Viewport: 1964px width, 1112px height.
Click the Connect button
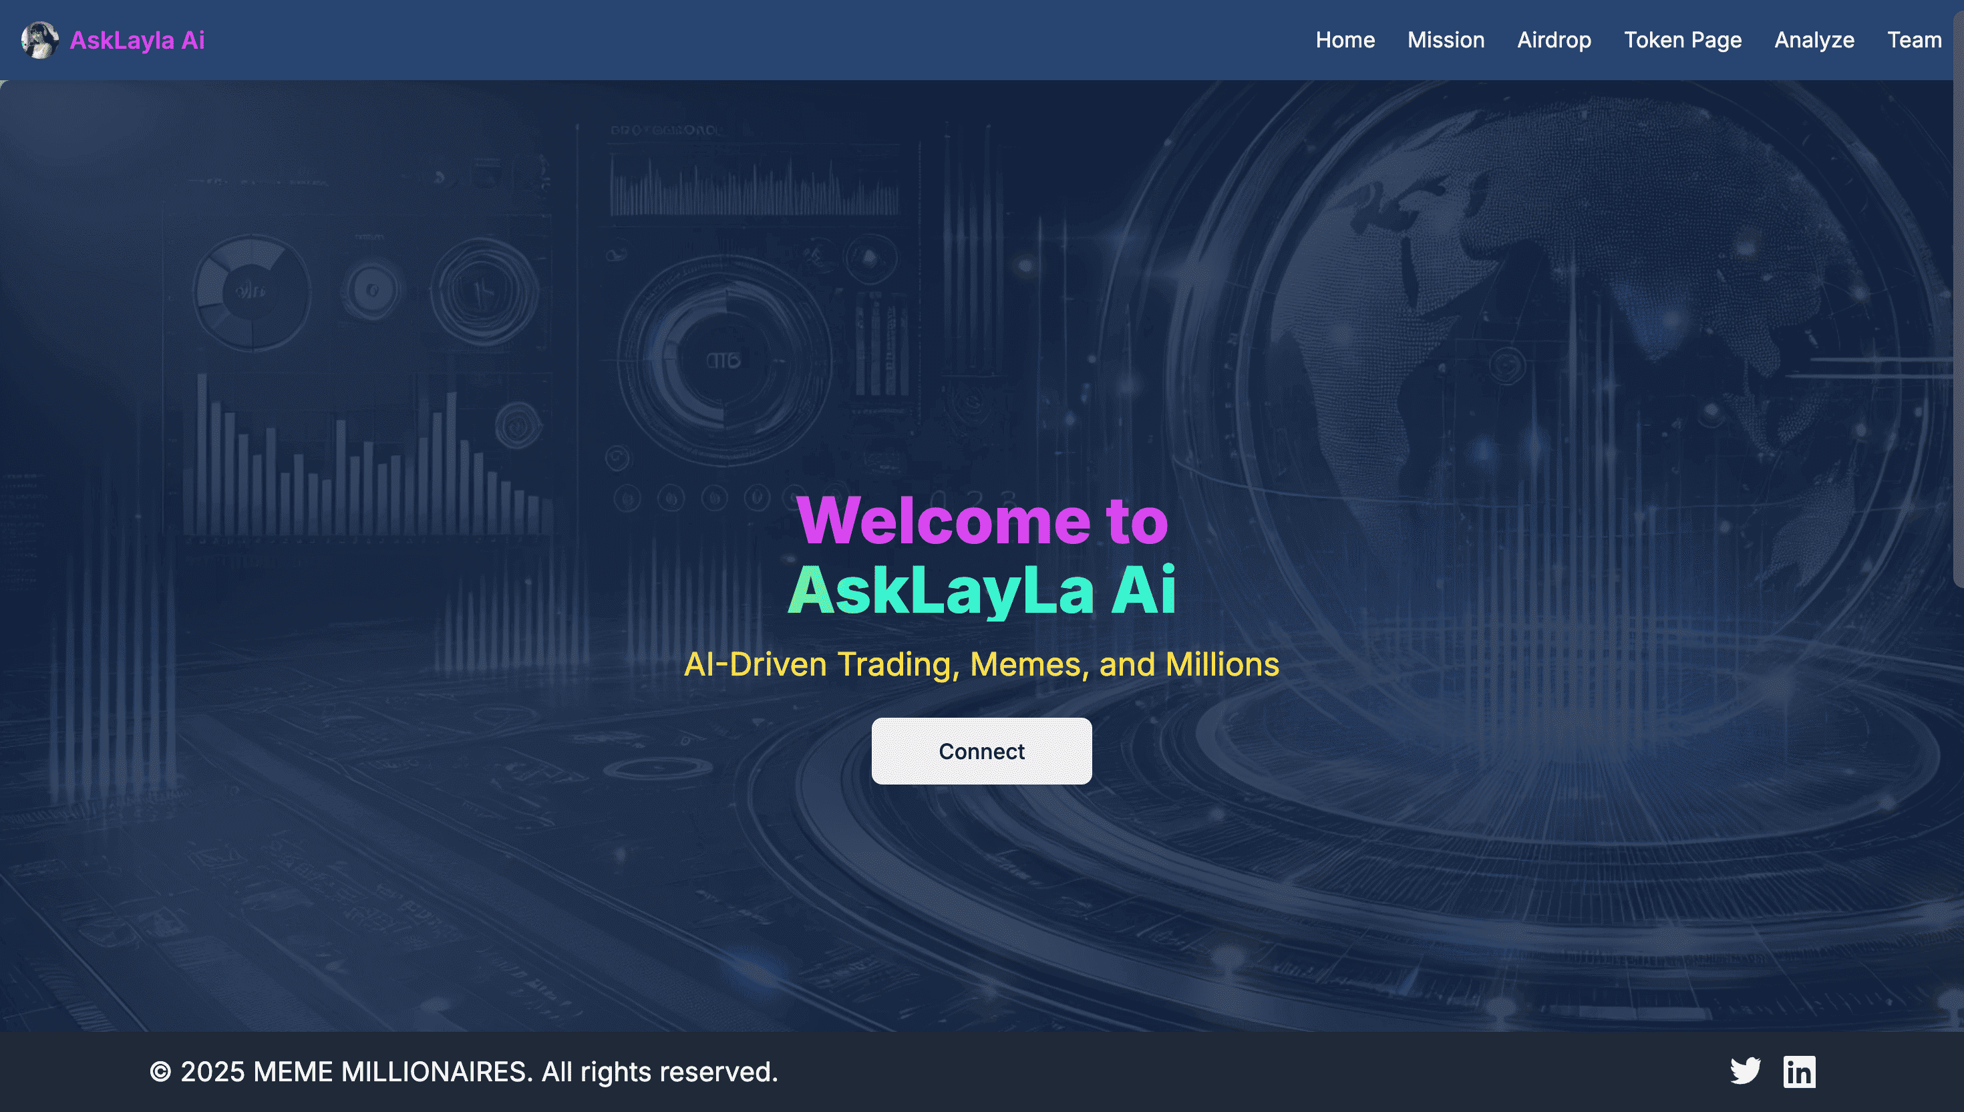point(981,750)
